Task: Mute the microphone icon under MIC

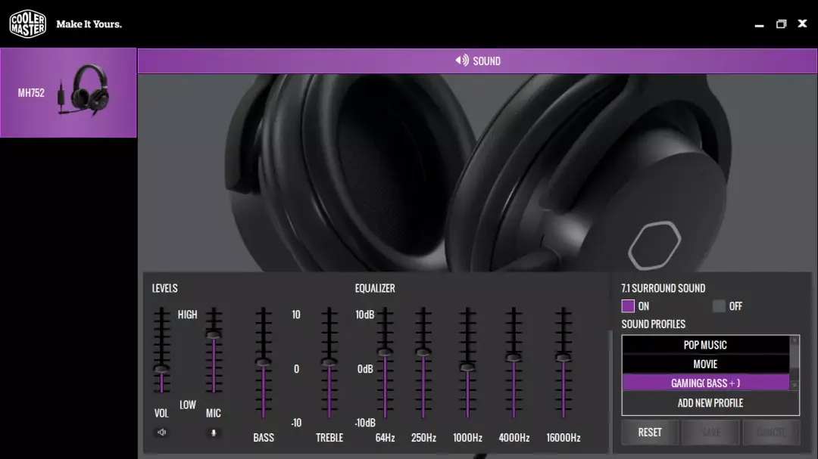Action: (x=214, y=433)
